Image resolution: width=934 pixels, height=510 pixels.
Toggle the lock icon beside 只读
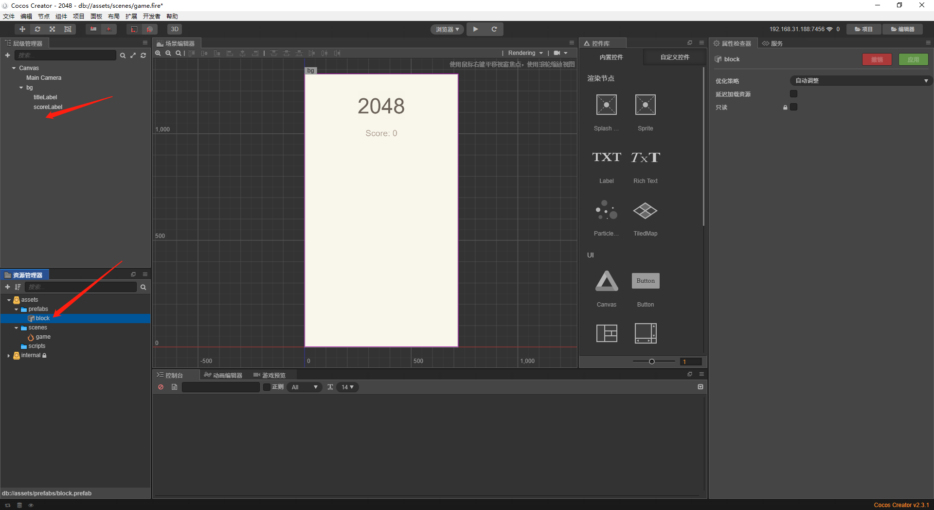tap(785, 107)
